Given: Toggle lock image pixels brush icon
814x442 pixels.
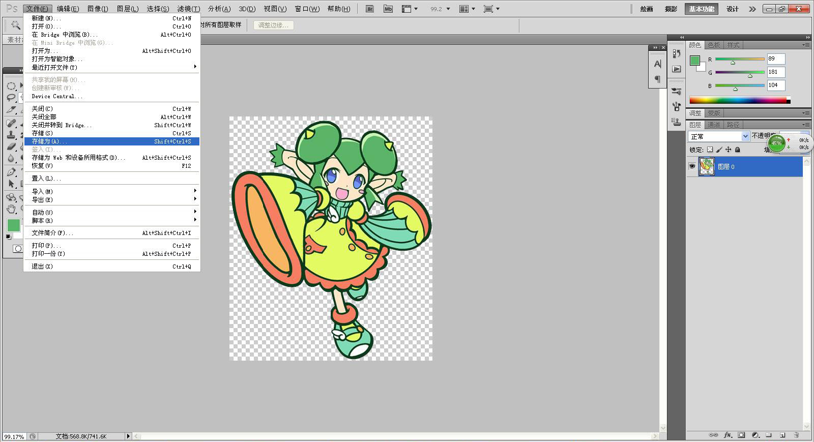Looking at the screenshot, I should tap(719, 150).
